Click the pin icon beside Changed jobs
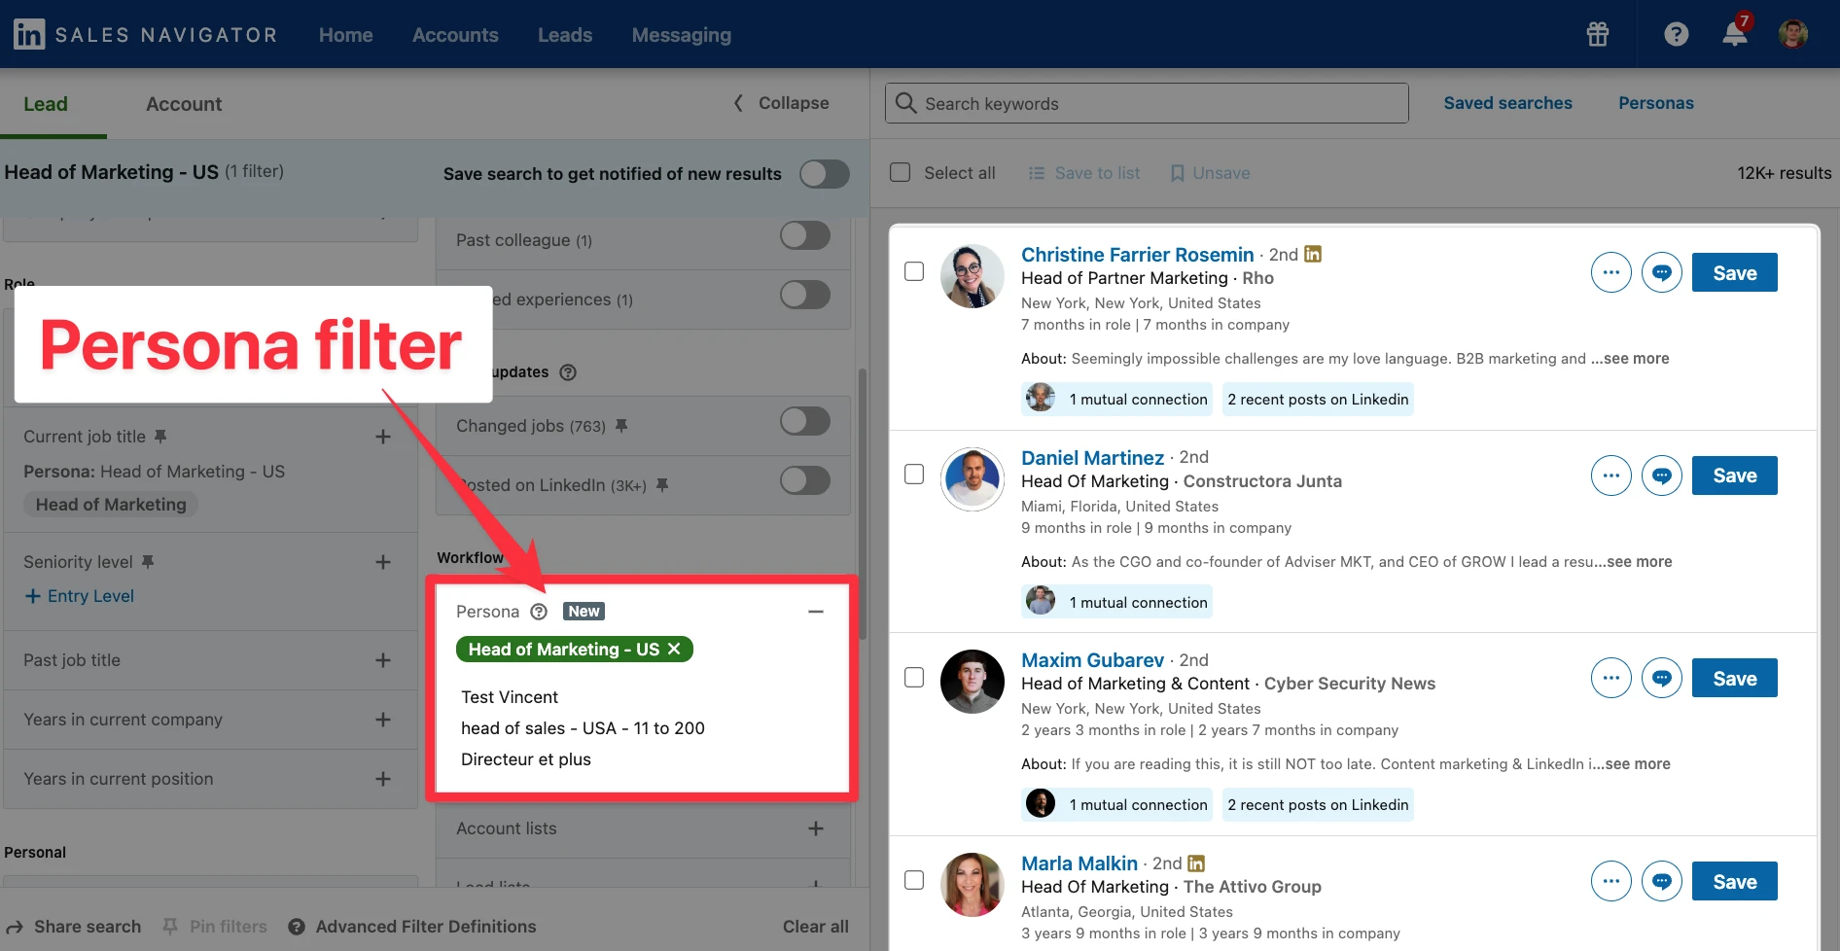This screenshot has height=951, width=1840. [x=621, y=426]
